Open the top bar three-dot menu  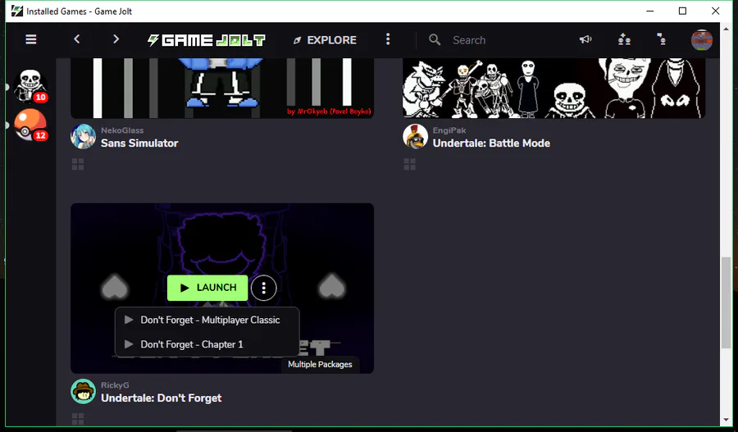(x=388, y=39)
